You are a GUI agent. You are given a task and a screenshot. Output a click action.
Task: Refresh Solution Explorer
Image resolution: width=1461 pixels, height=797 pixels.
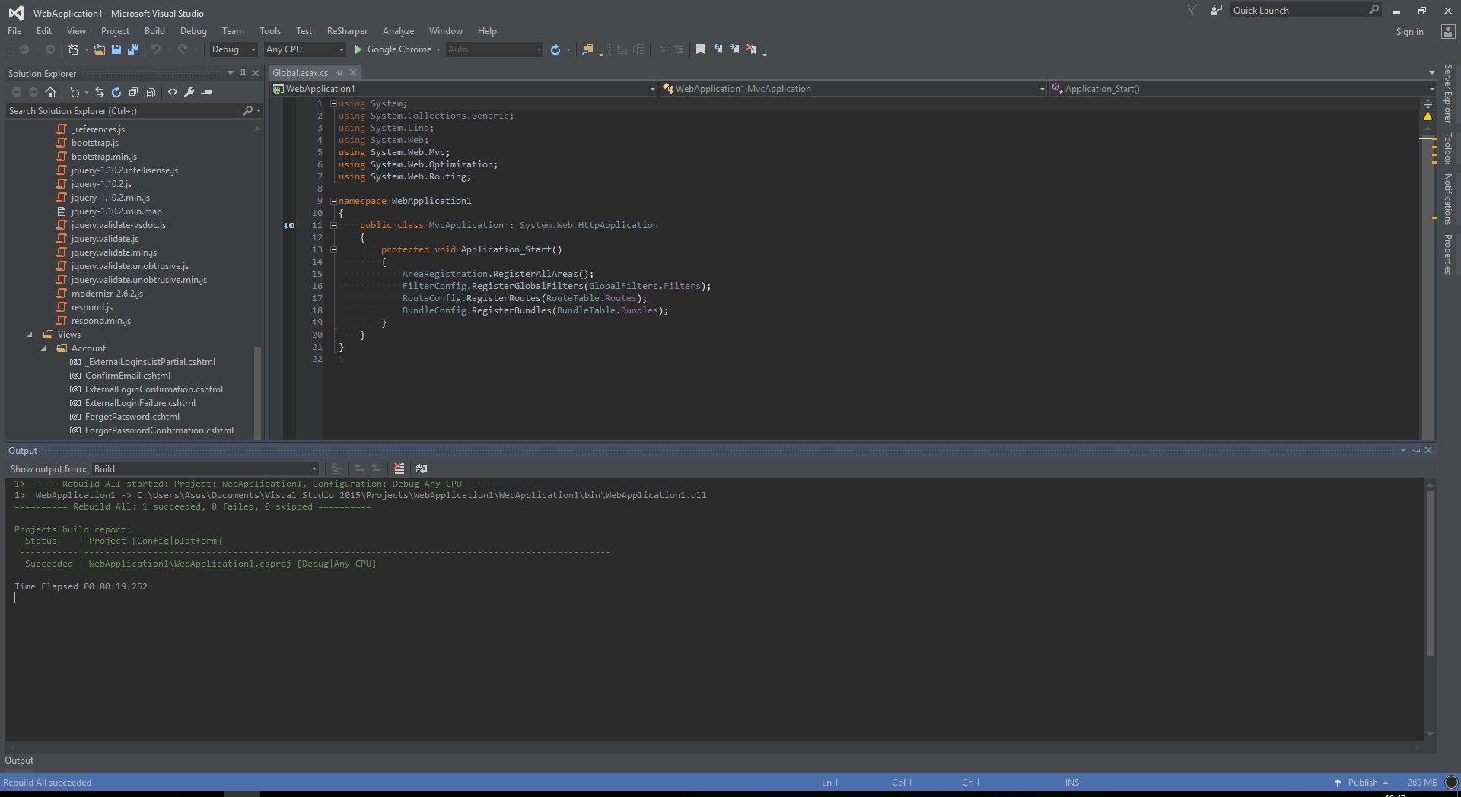116,92
